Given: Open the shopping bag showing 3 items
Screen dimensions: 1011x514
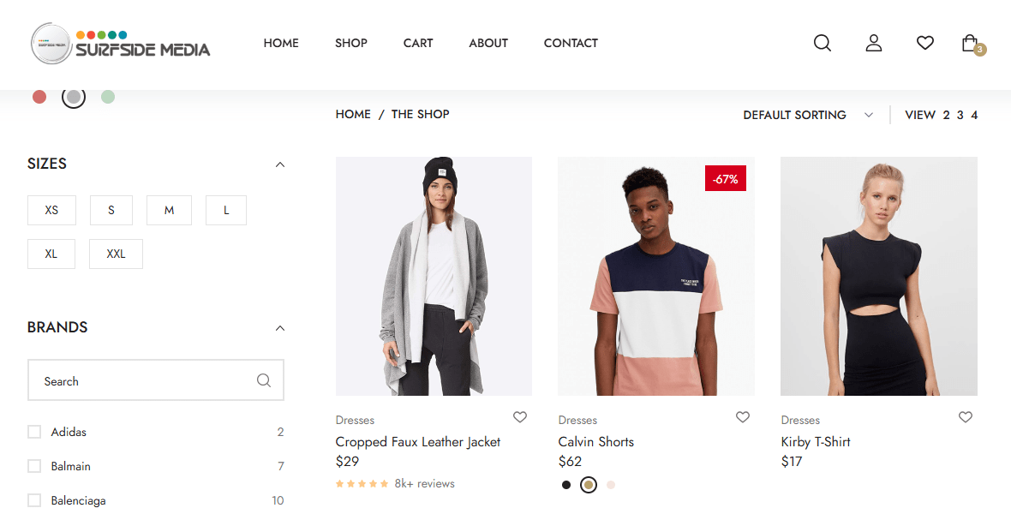Looking at the screenshot, I should click(x=970, y=42).
